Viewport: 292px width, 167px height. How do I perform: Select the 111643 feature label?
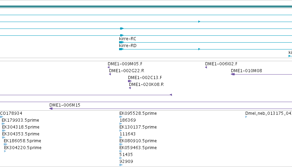click(127, 134)
